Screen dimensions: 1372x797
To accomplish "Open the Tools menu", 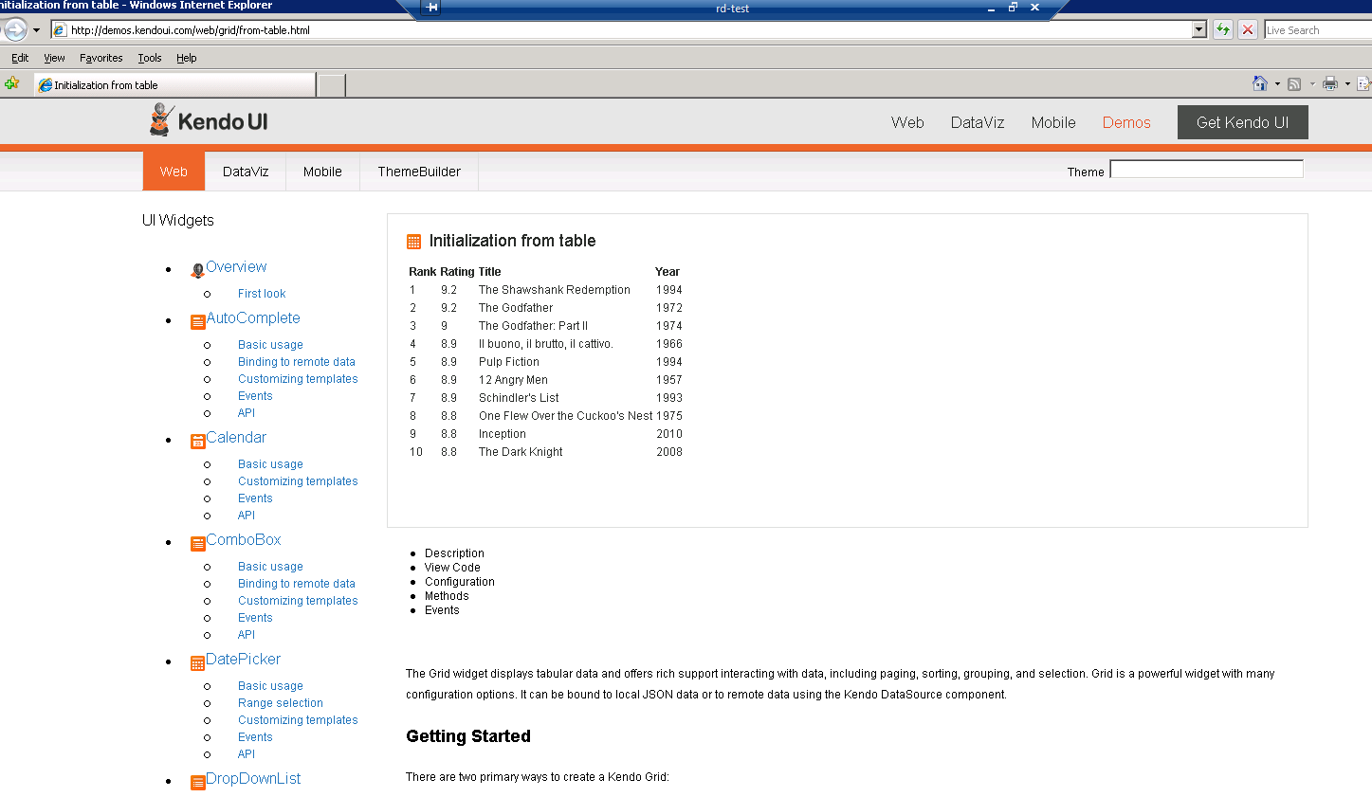I will [150, 58].
